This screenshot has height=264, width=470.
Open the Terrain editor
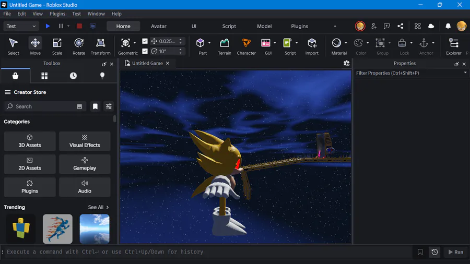click(x=225, y=46)
